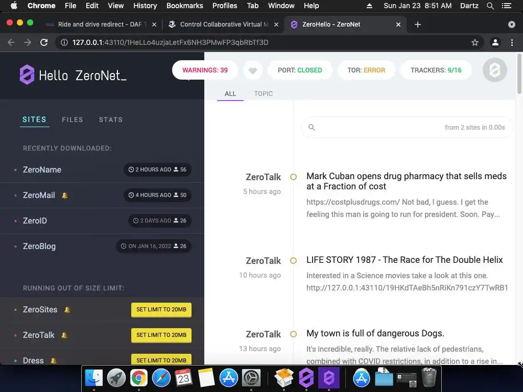View site information icon in address bar
The width and height of the screenshot is (523, 392).
click(x=64, y=42)
